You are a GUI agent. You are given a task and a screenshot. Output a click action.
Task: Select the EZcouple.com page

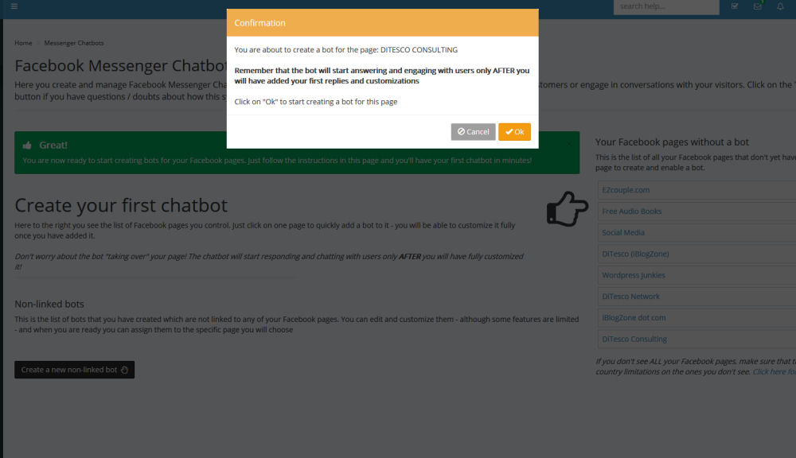point(697,190)
